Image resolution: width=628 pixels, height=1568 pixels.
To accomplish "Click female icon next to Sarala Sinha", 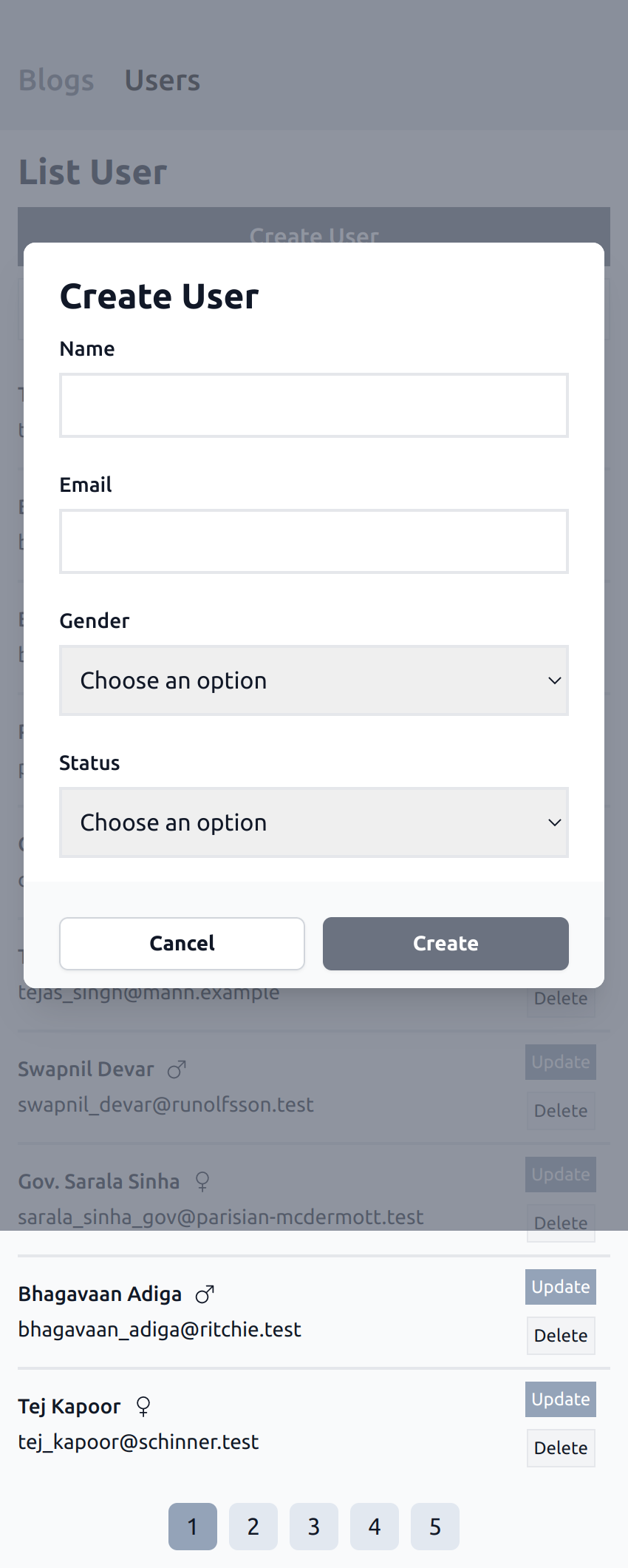I will [202, 1182].
